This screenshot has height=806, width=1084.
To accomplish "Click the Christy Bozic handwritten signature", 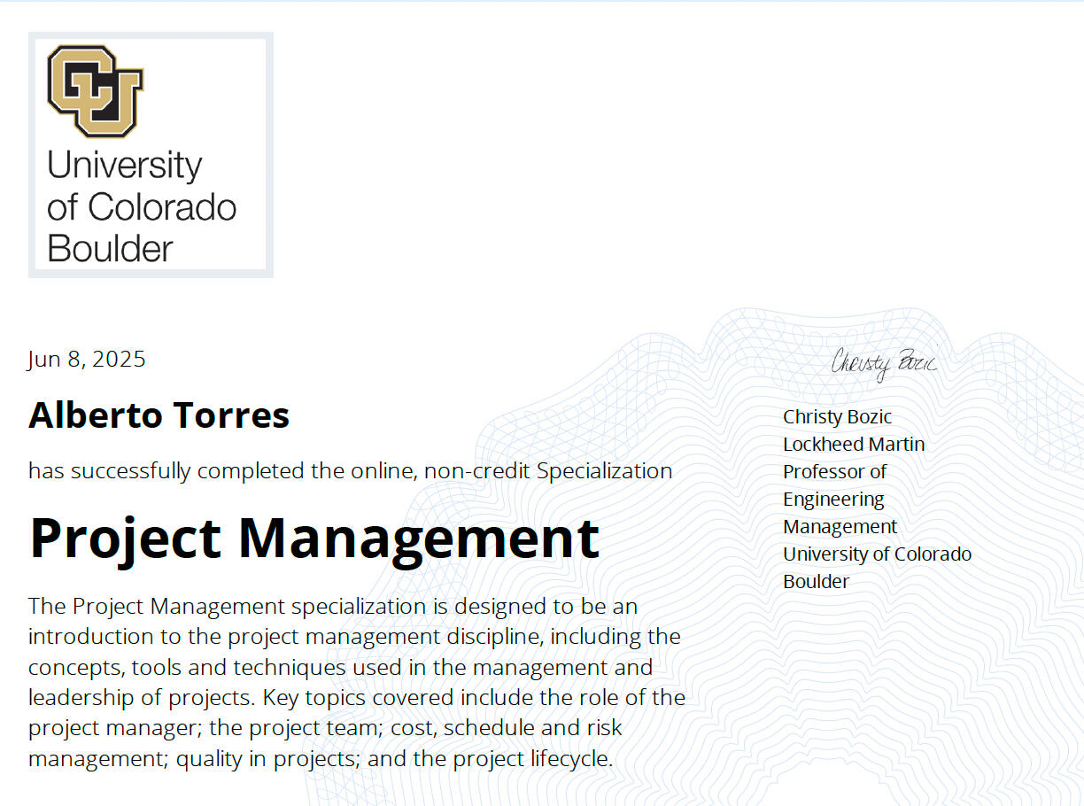I will (883, 363).
